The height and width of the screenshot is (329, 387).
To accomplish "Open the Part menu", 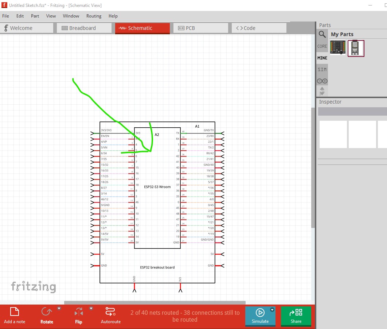I will click(x=35, y=16).
